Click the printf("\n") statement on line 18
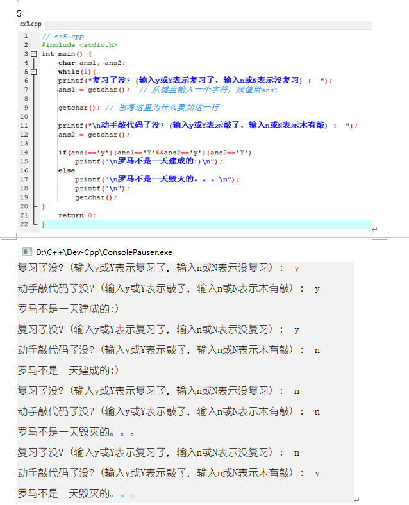Image resolution: width=409 pixels, height=505 pixels. (103, 188)
